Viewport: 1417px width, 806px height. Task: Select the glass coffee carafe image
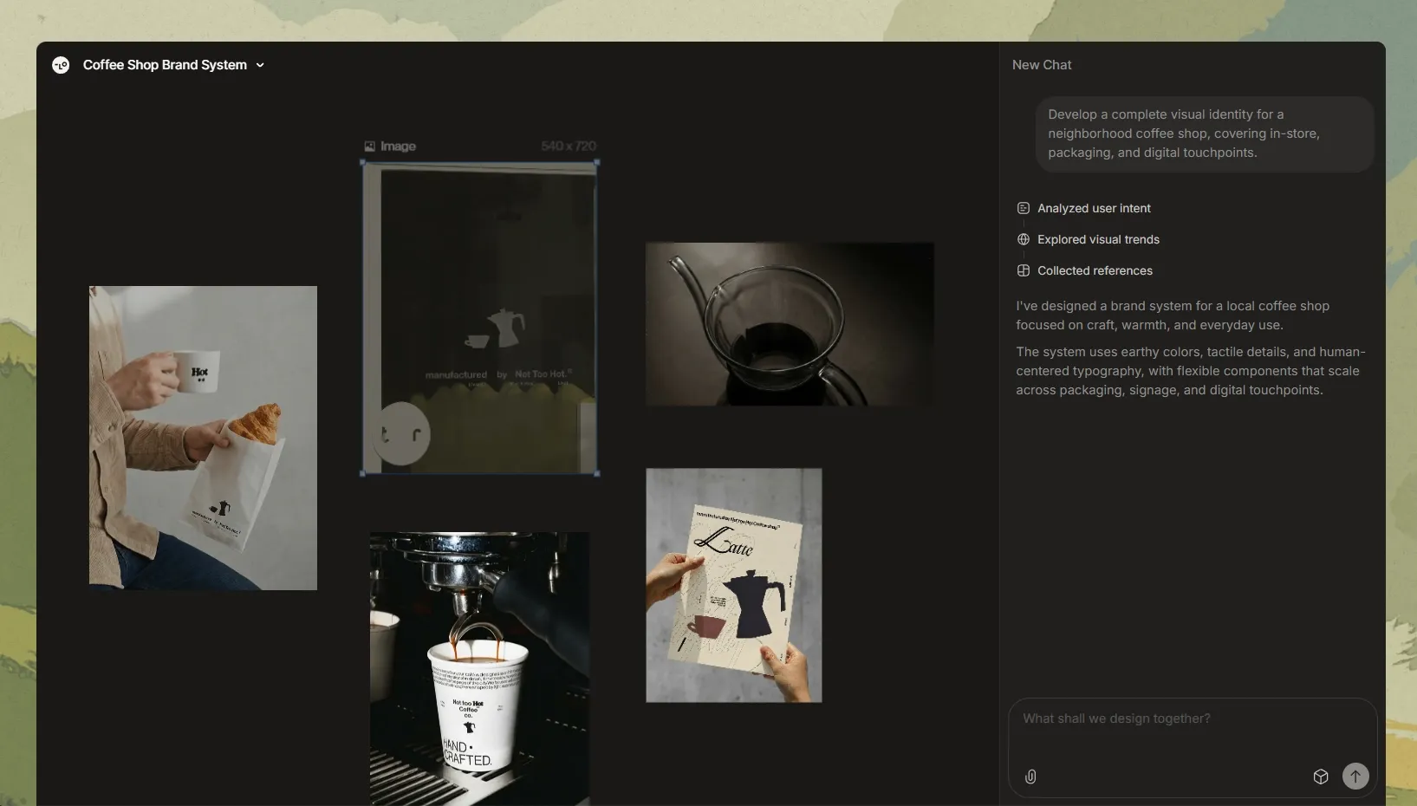[790, 324]
